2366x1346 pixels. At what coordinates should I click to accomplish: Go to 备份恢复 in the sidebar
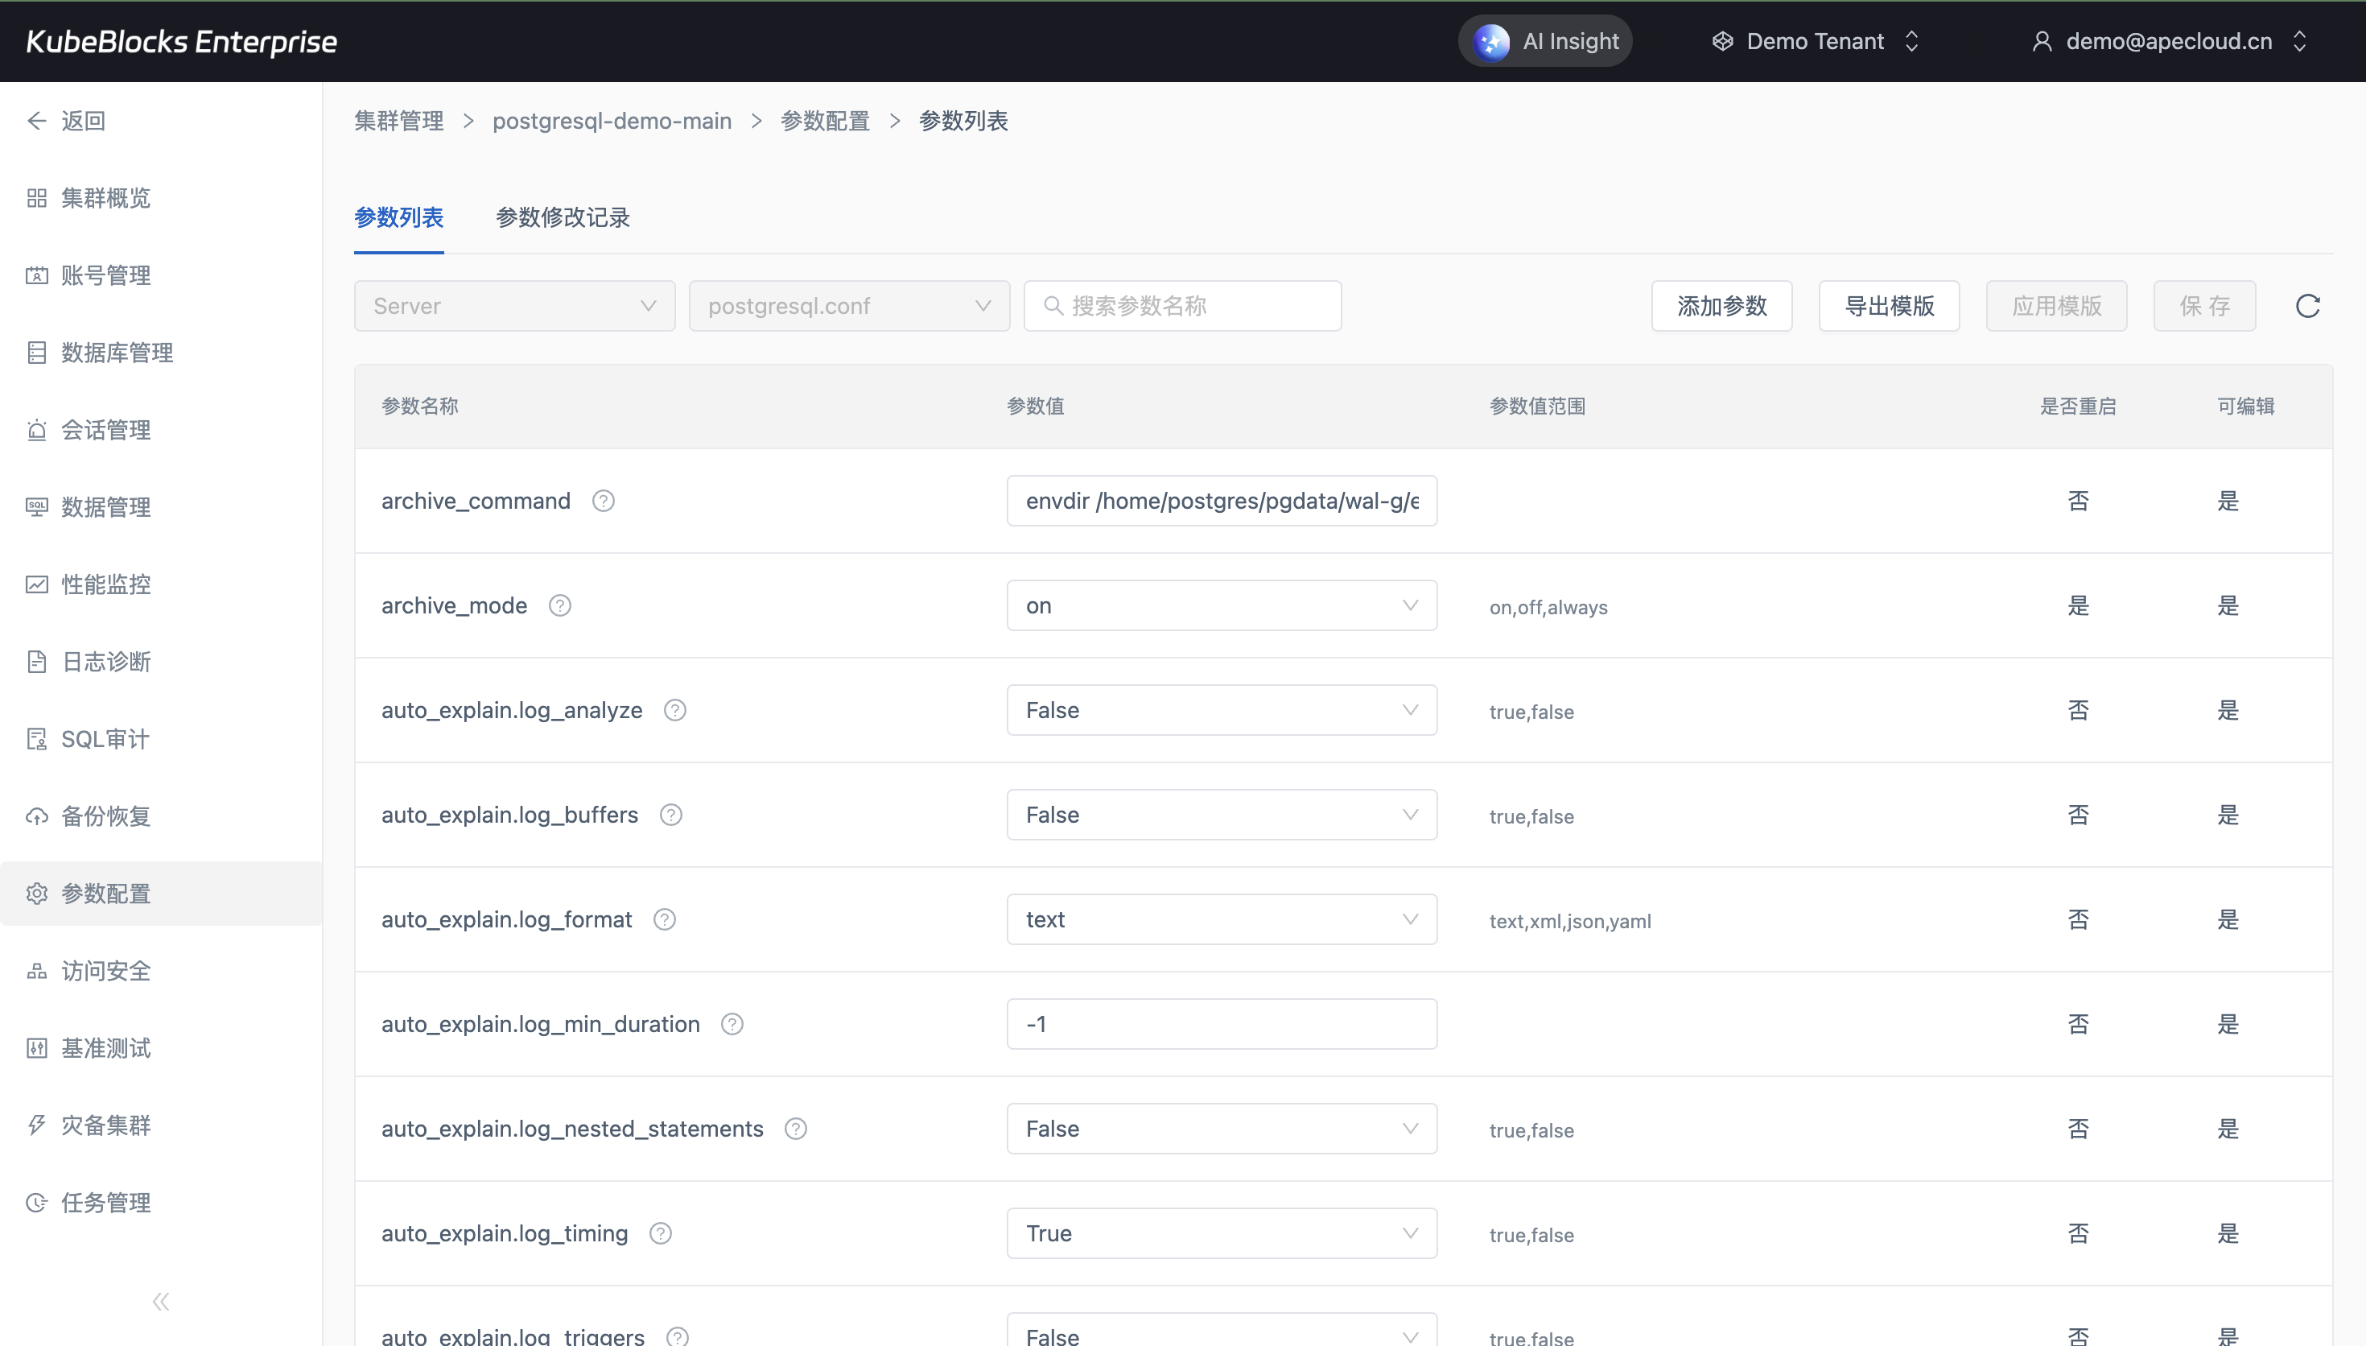105,816
